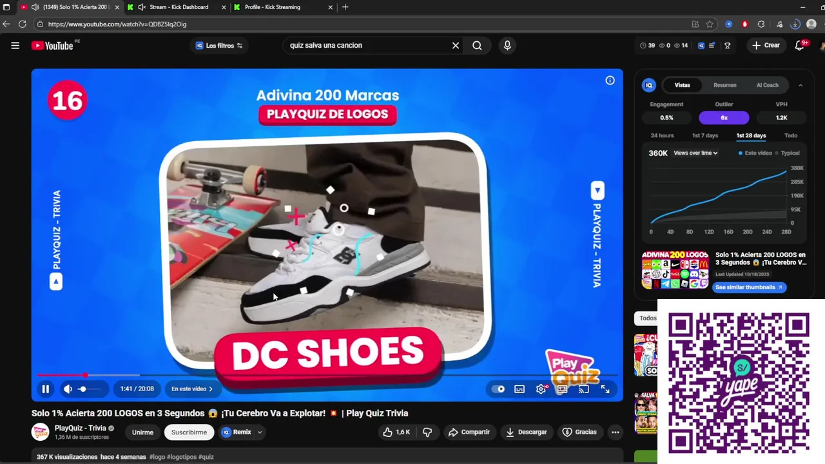
Task: Switch to theater mode
Action: point(562,389)
